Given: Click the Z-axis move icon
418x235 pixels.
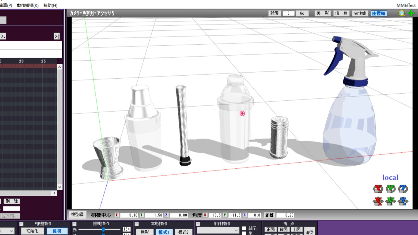Looking at the screenshot, I should tap(403, 201).
